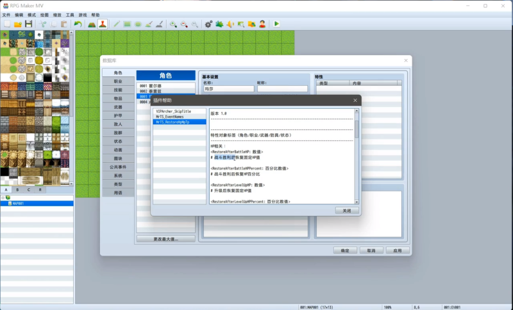513x310 pixels.
Task: Open the 工具 menu
Action: (x=70, y=15)
